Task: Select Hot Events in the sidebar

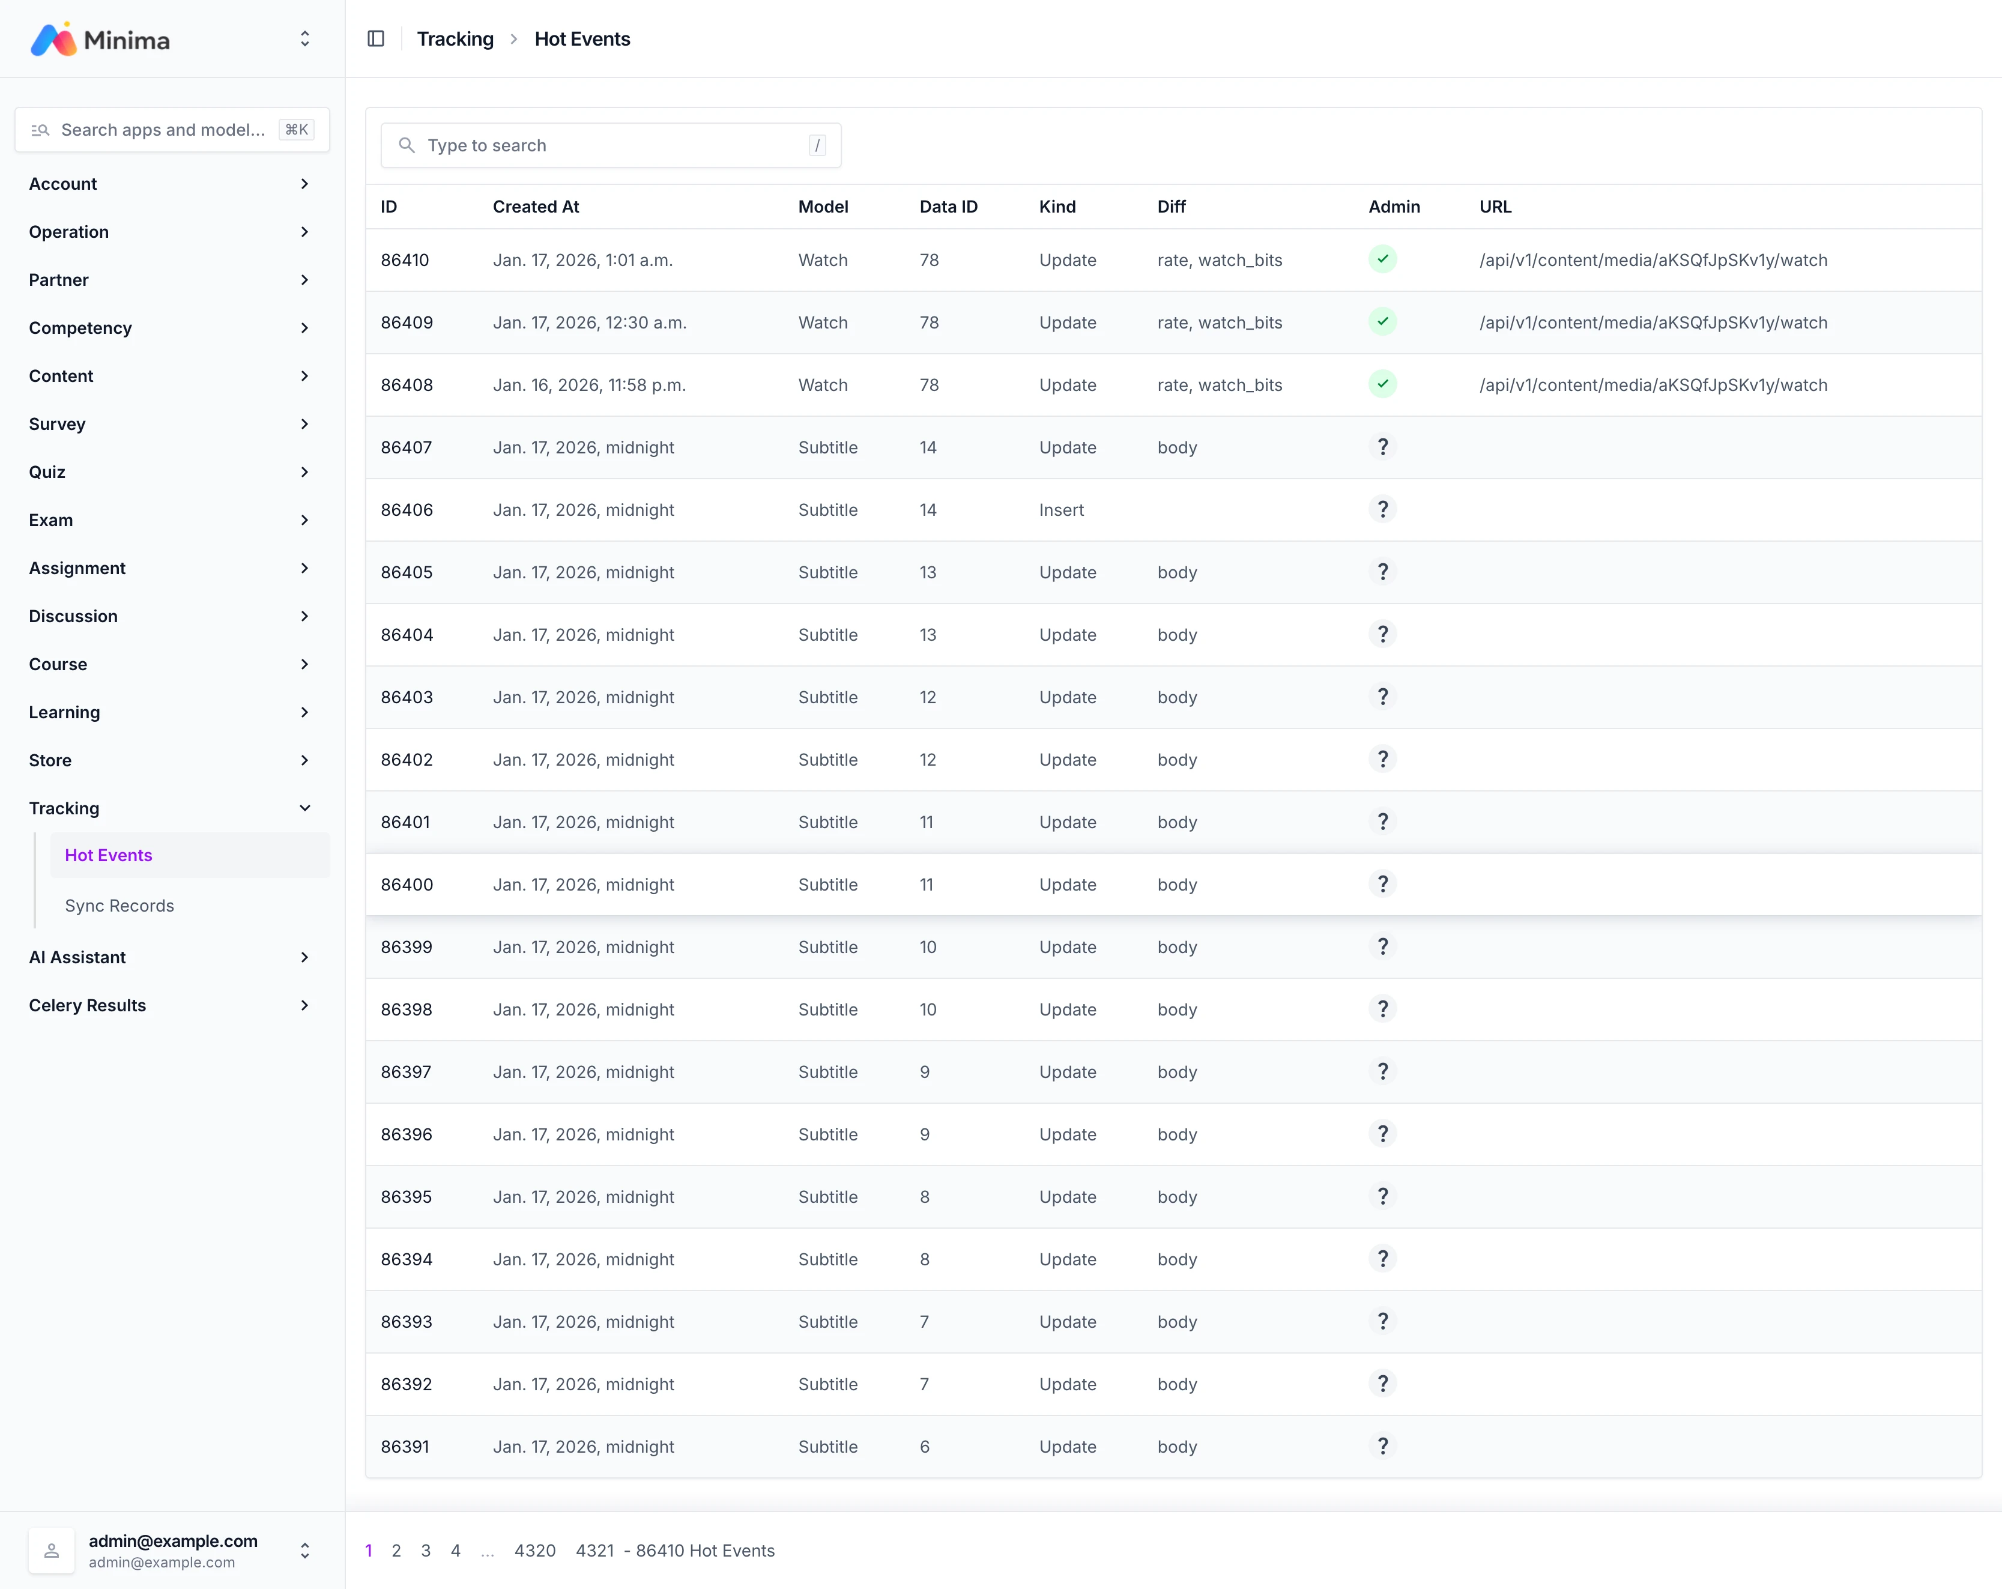Action: pyautogui.click(x=109, y=855)
